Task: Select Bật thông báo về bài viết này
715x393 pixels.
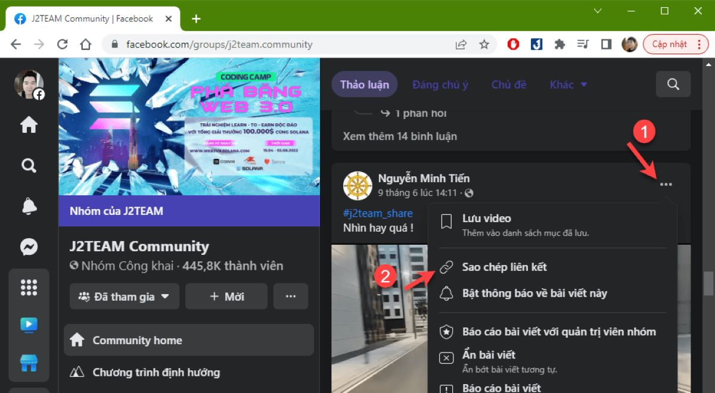Action: pos(552,294)
